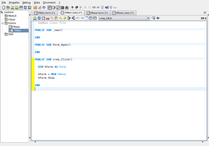
Task: Open the crea_Click procedure dropdown
Action: (x=124, y=18)
